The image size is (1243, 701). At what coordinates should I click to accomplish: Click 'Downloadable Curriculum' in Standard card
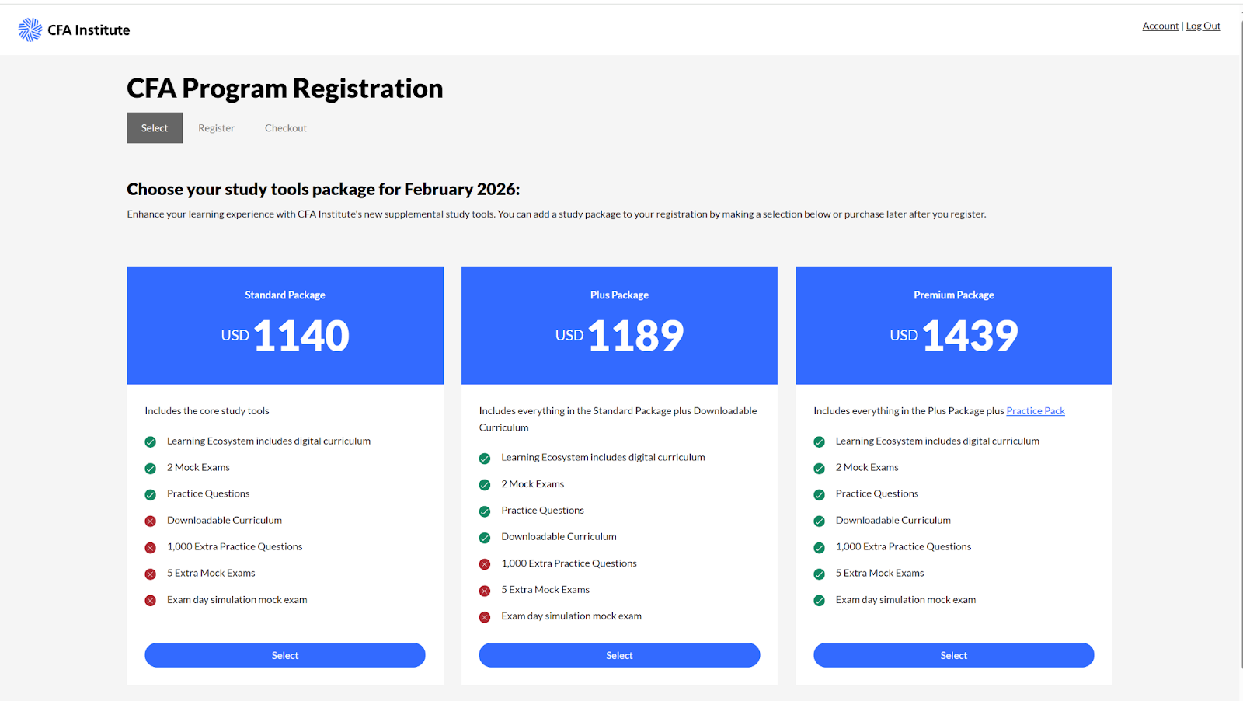[225, 521]
